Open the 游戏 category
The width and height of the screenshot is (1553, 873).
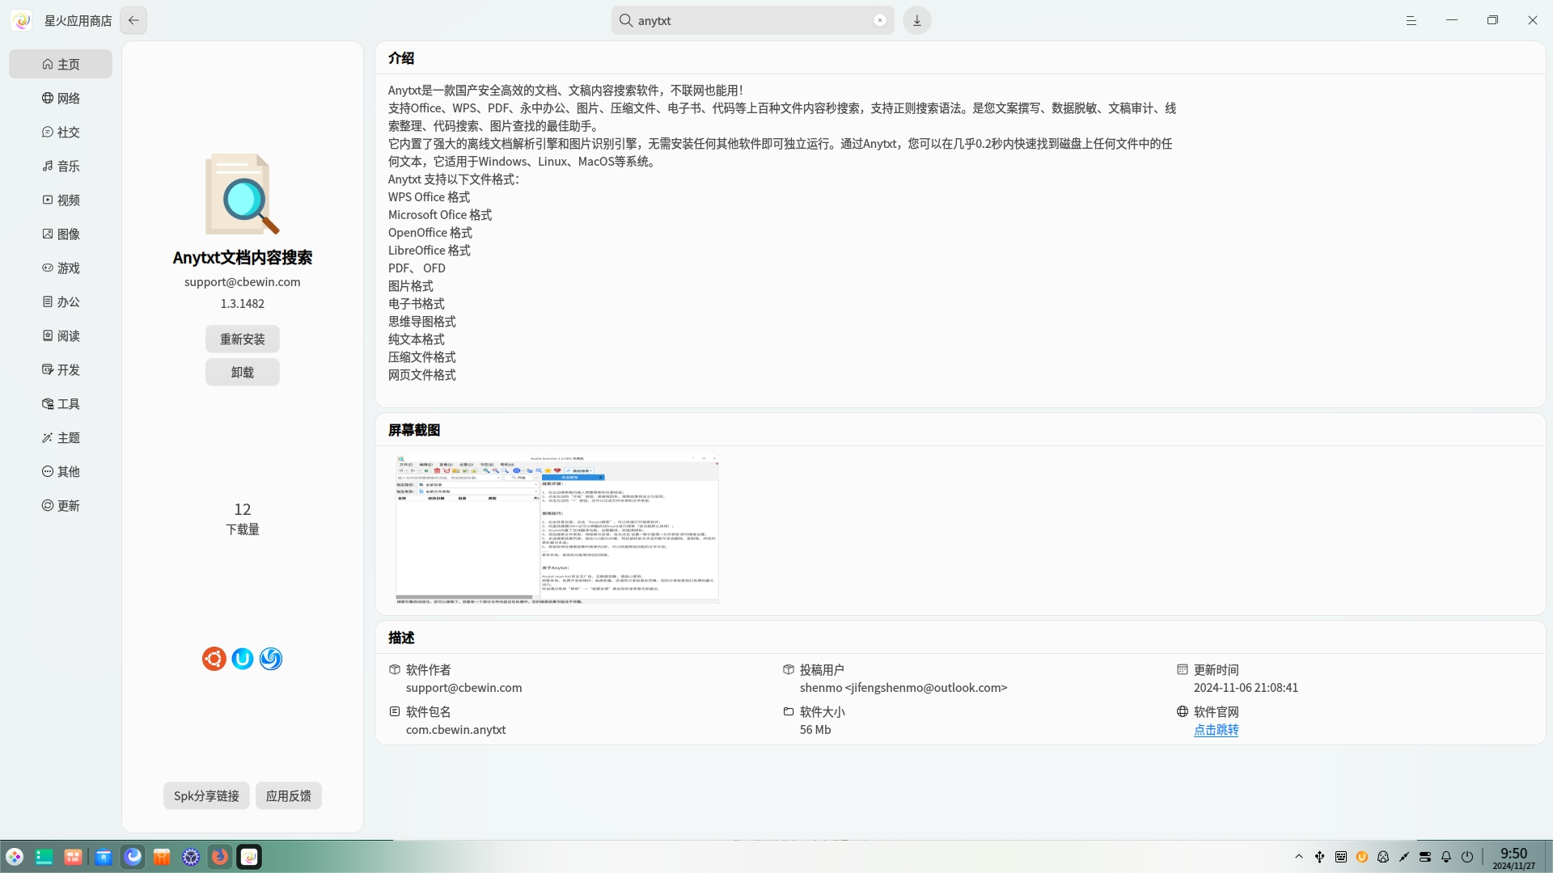61,268
